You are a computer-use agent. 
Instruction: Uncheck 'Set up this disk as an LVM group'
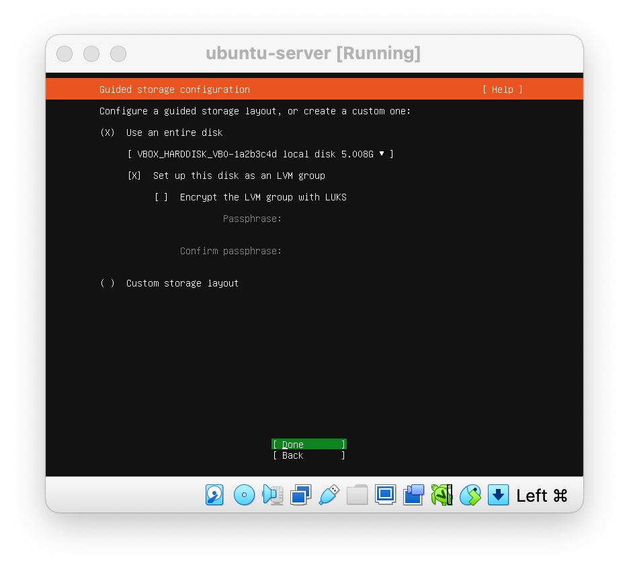tap(134, 176)
